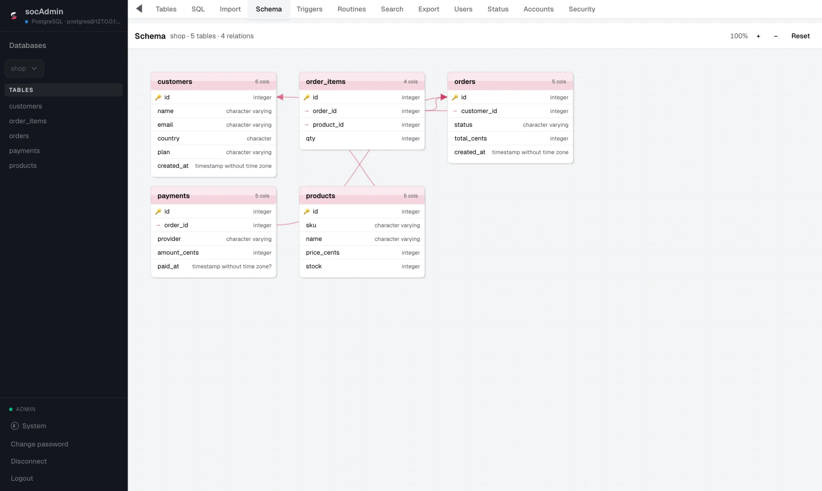Switch to the Import tab
Viewport: 822px width, 491px height.
(230, 9)
